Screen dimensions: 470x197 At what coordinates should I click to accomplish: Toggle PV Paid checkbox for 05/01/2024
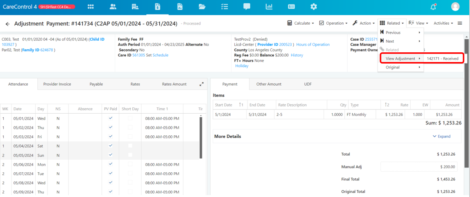tap(111, 118)
